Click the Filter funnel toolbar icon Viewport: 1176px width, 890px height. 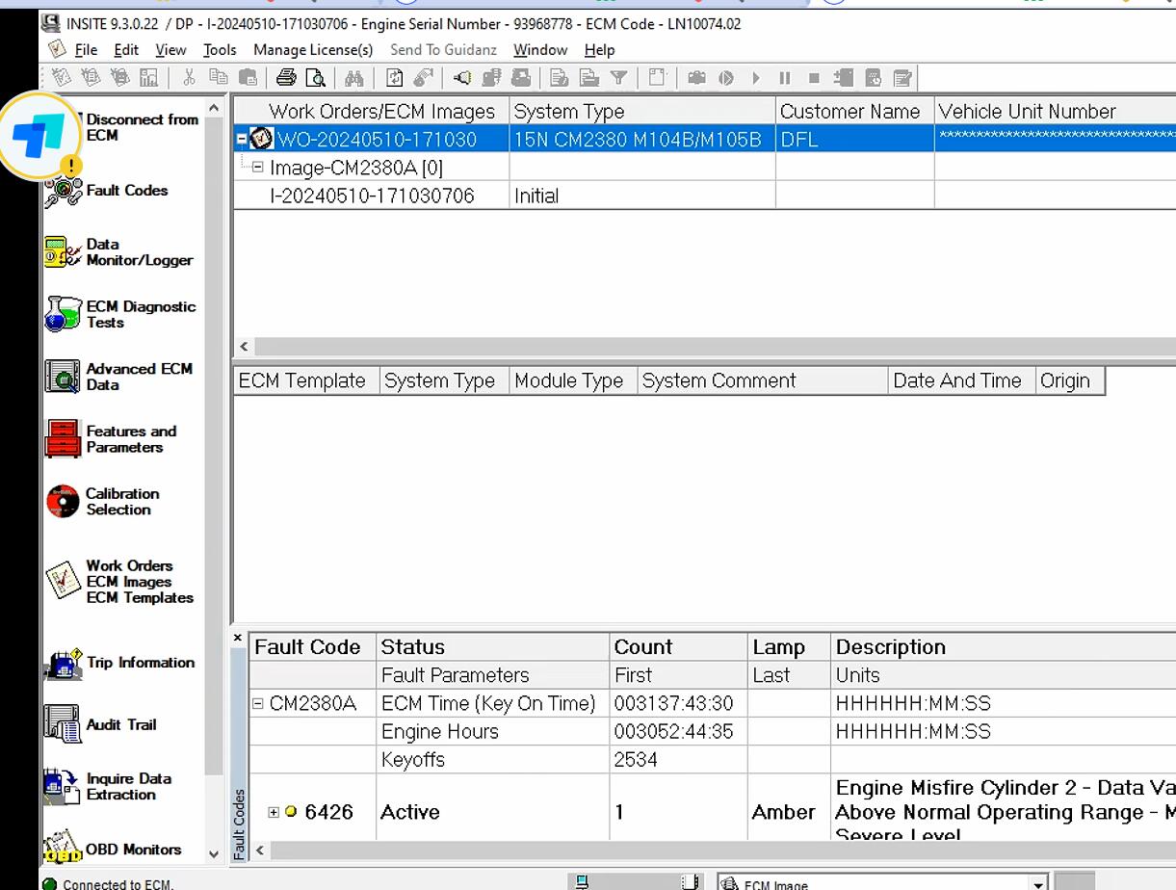(619, 78)
